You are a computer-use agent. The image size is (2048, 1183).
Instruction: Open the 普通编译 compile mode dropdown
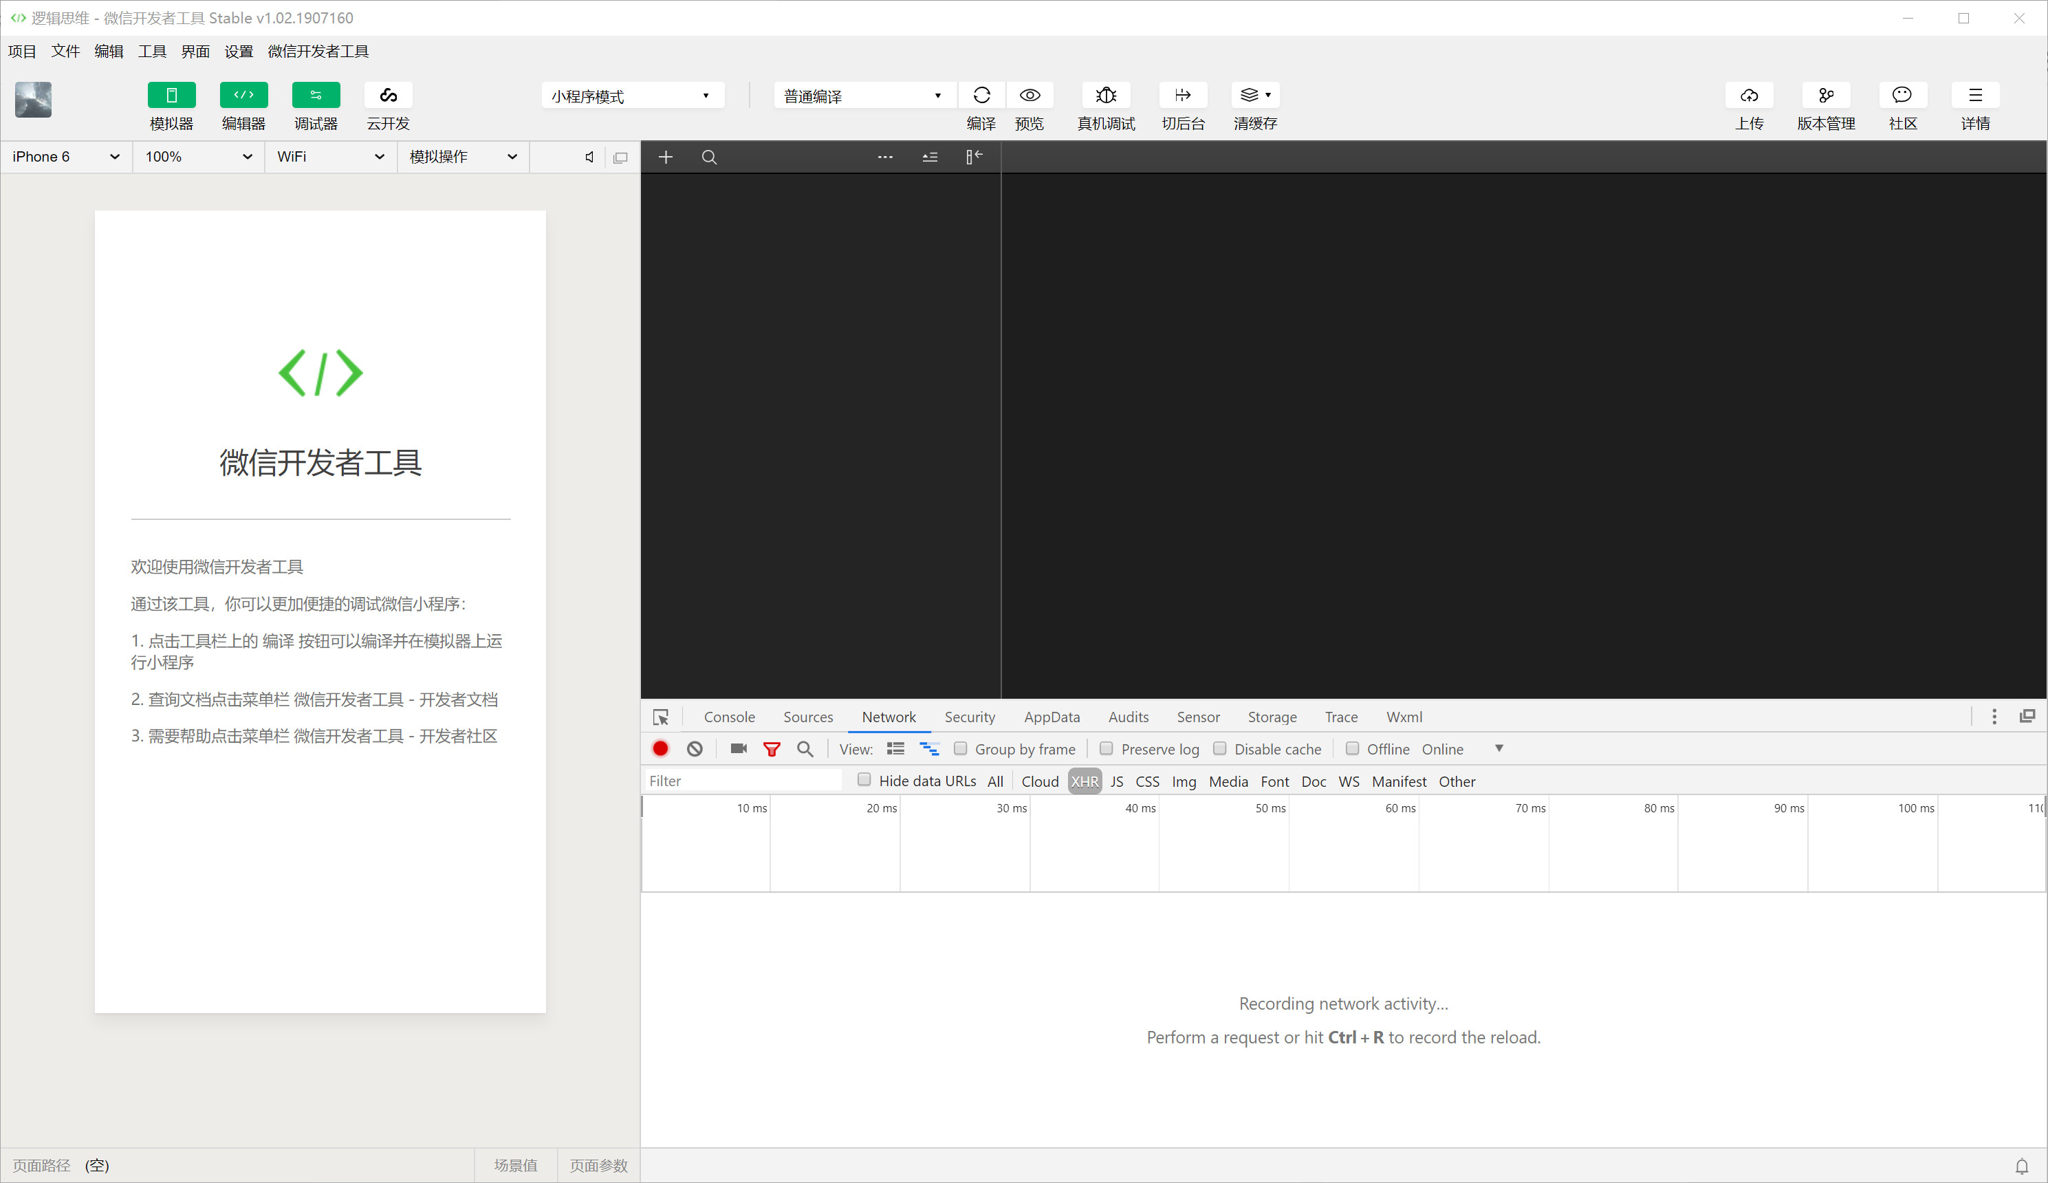coord(864,96)
